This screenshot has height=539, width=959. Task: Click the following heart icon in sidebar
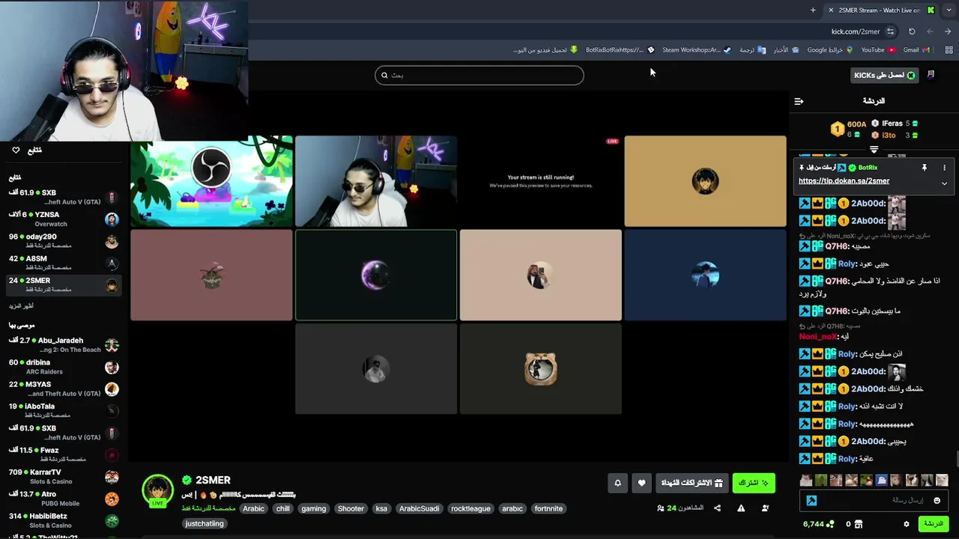click(x=16, y=150)
